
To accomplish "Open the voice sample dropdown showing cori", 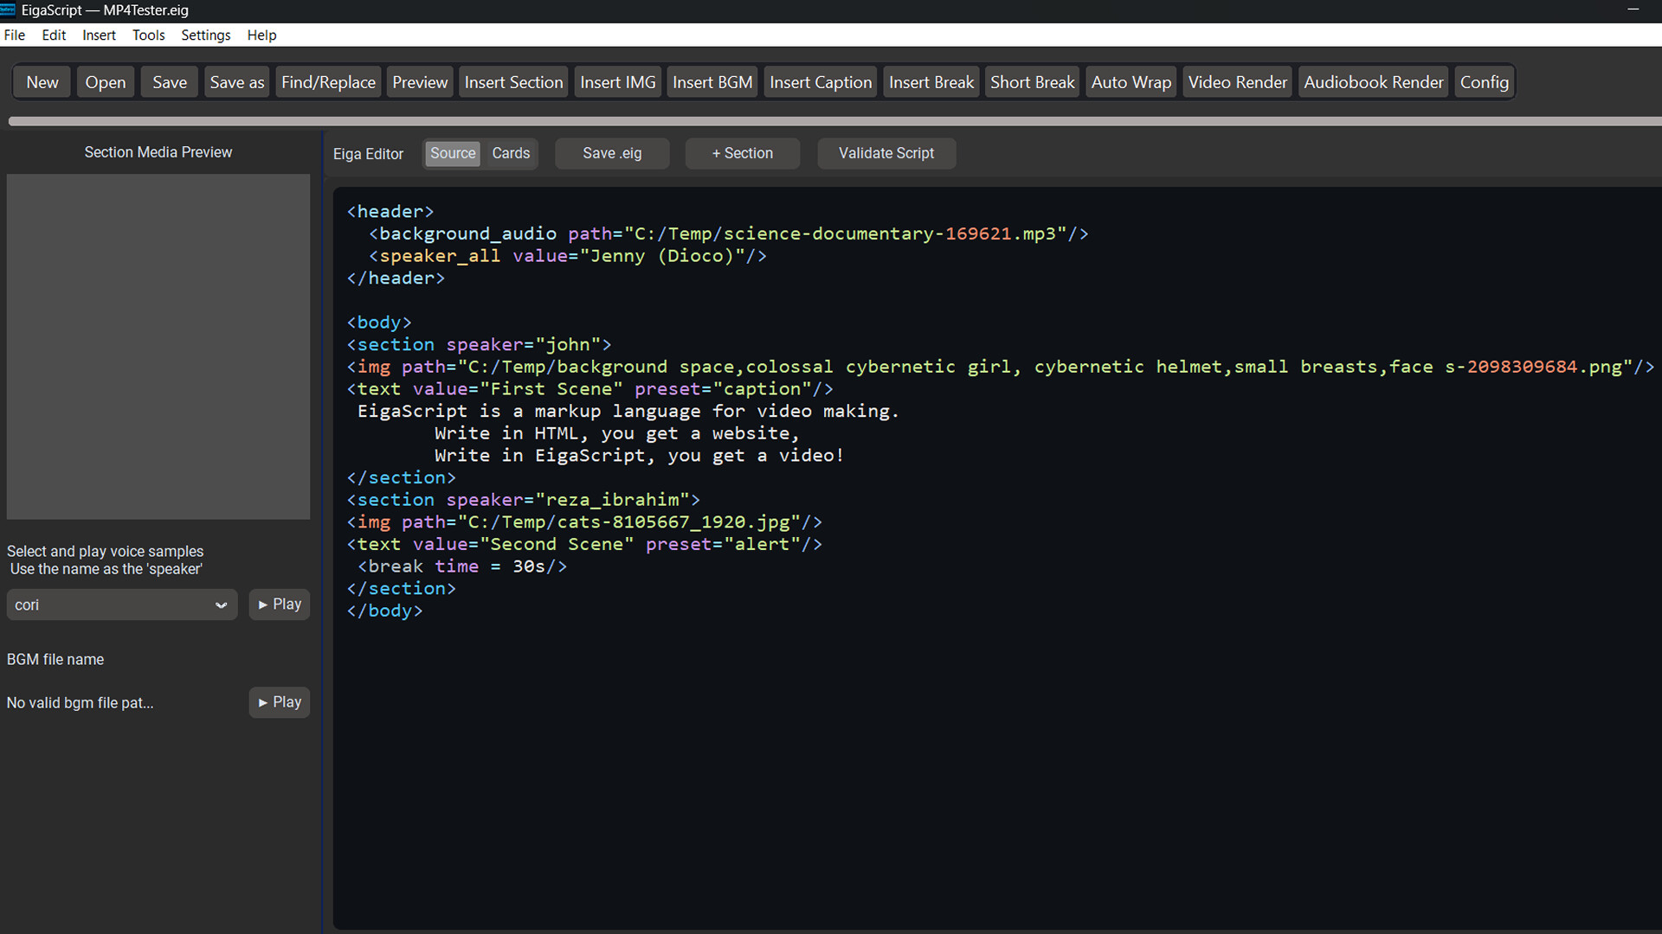I will 221,605.
